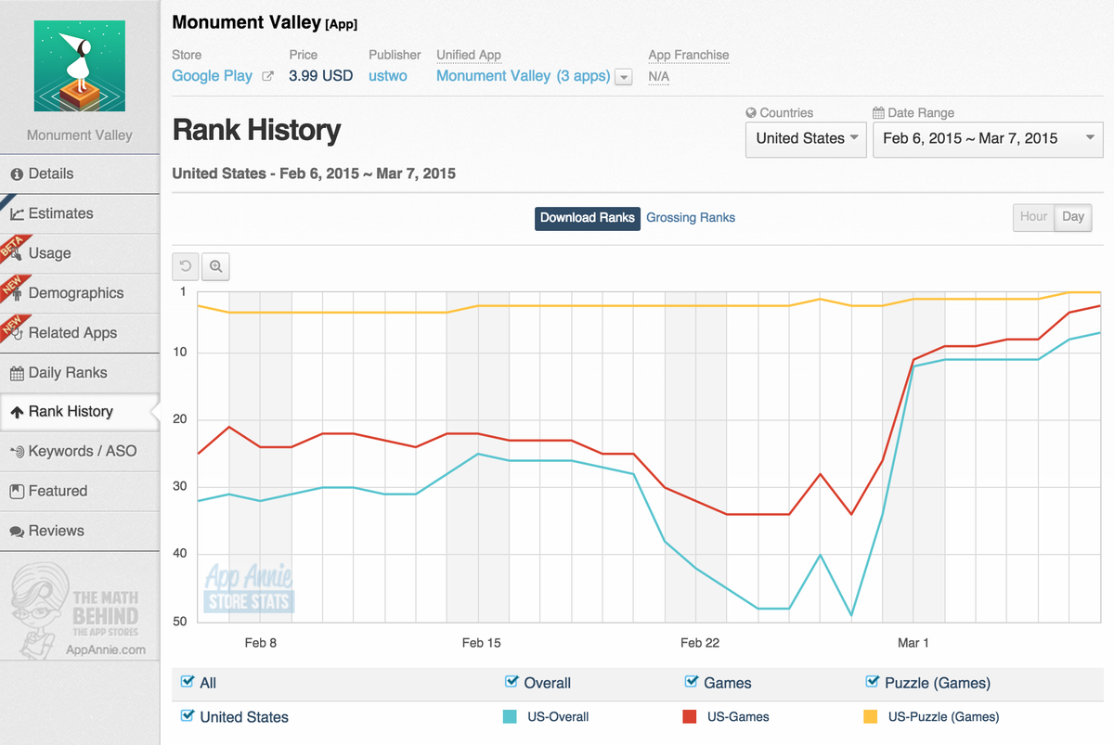
Task: Click the Reviews speech bubble icon
Action: [x=17, y=532]
